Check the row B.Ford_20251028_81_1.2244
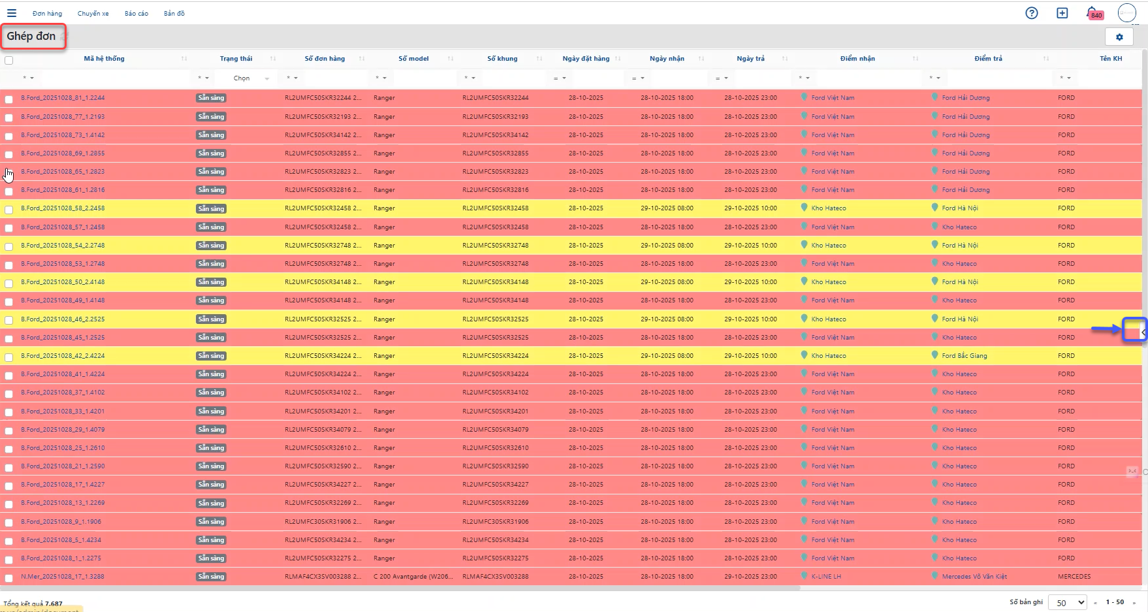 [9, 99]
